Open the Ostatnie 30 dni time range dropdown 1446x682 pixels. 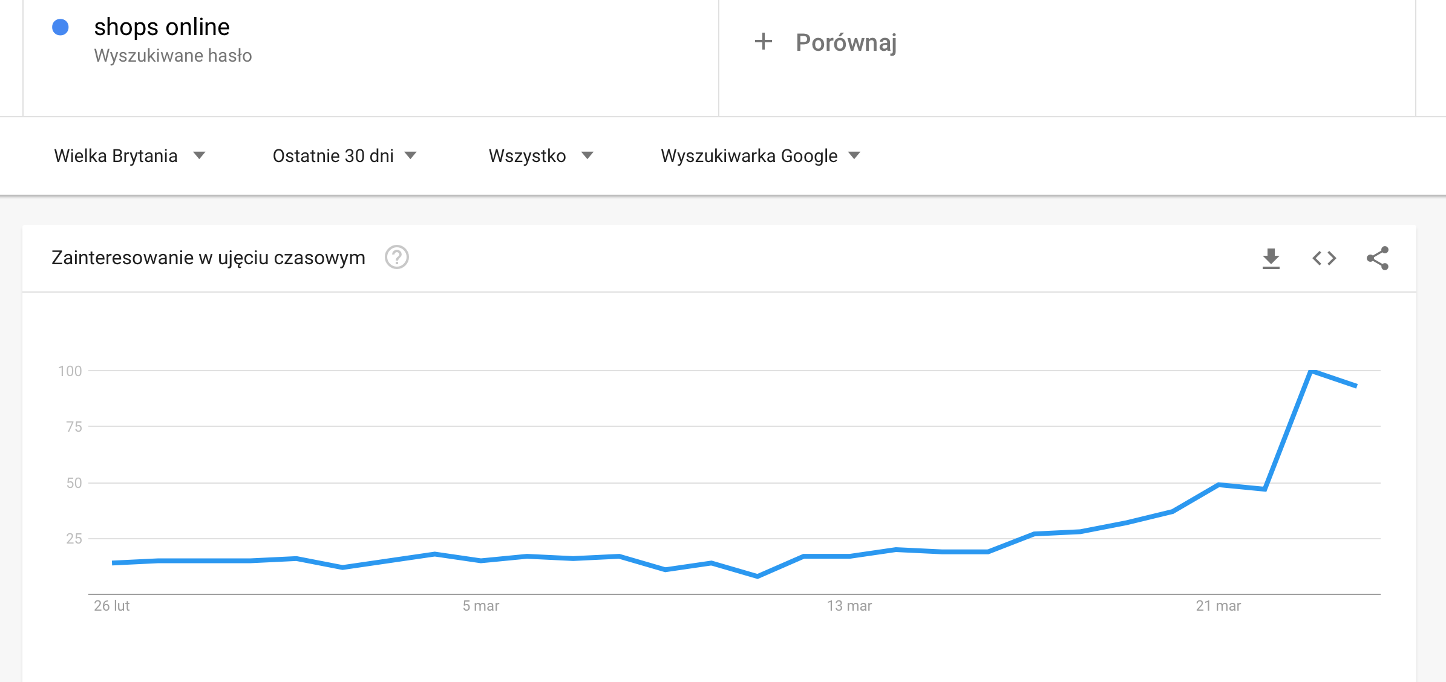click(x=345, y=156)
